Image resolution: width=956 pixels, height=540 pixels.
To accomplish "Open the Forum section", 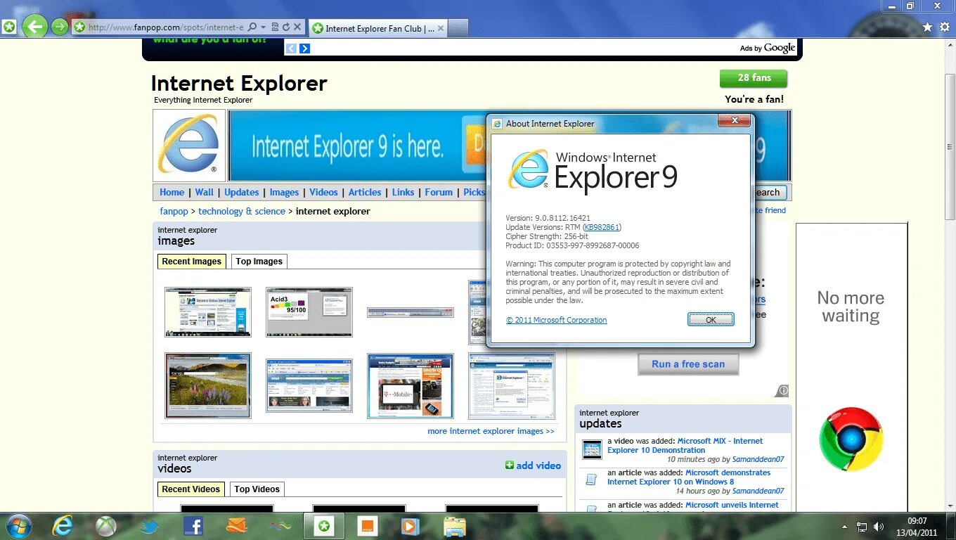I will point(439,192).
